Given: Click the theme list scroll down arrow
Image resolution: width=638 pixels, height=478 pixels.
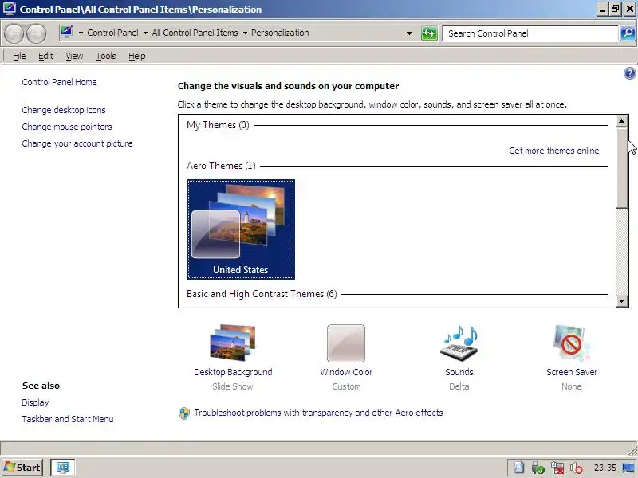Looking at the screenshot, I should [x=622, y=301].
